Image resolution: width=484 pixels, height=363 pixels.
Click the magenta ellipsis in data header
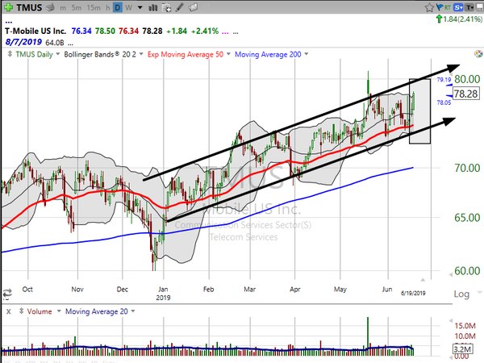click(225, 32)
